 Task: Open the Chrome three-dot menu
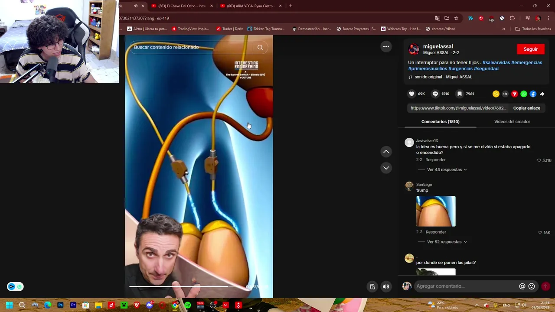[x=548, y=18]
